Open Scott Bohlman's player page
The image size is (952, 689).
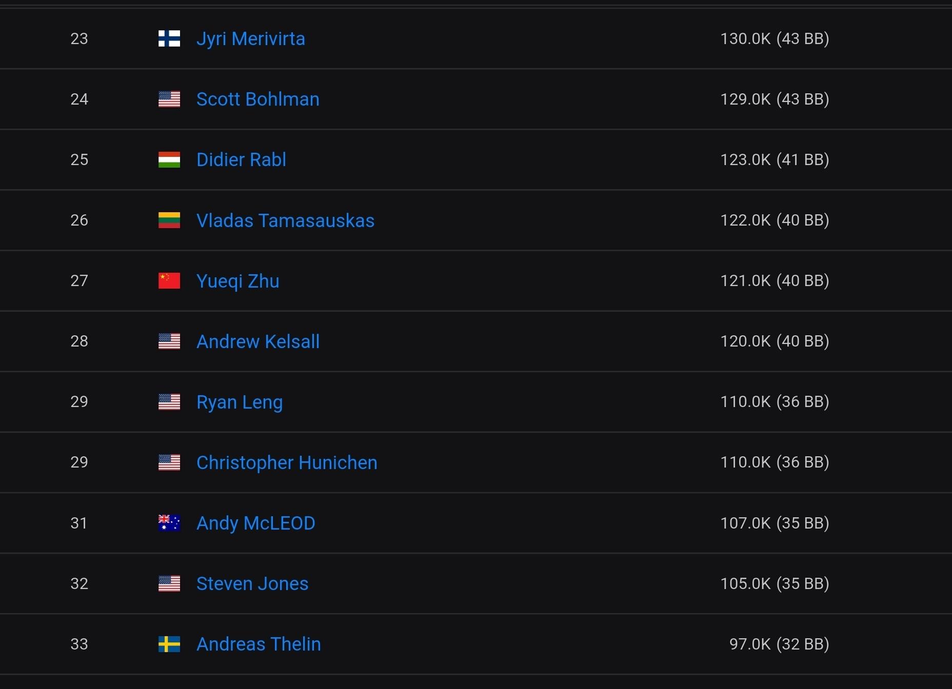click(257, 99)
